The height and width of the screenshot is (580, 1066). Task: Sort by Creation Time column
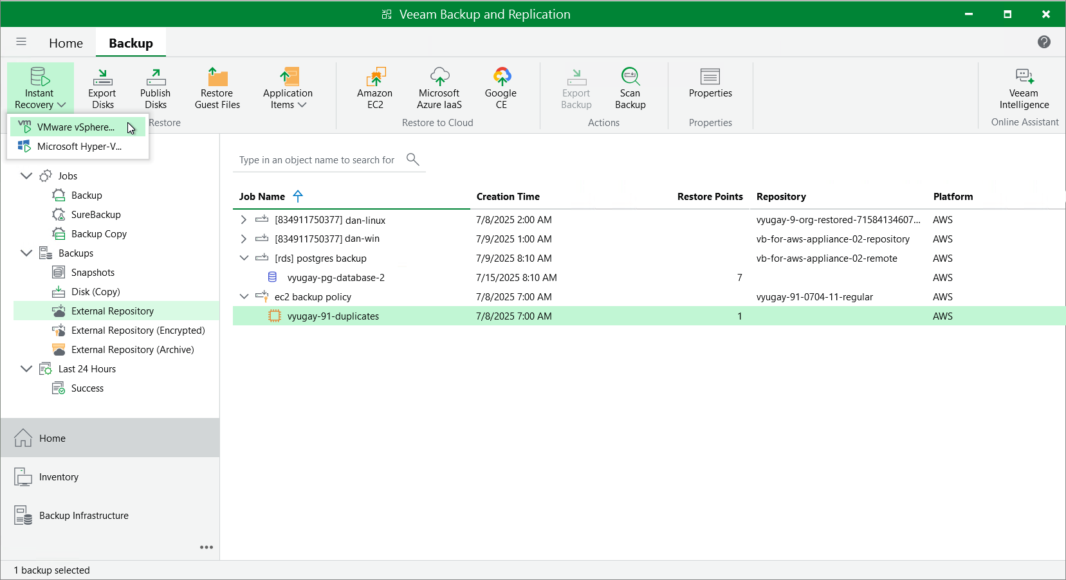pos(508,197)
